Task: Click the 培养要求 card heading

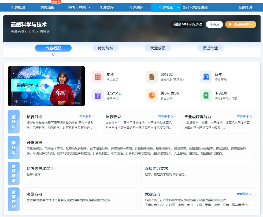Action: click(113, 117)
